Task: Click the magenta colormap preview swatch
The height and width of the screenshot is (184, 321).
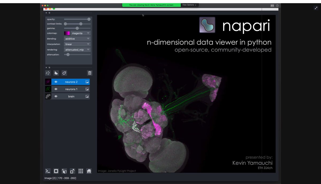Action: pos(67,33)
